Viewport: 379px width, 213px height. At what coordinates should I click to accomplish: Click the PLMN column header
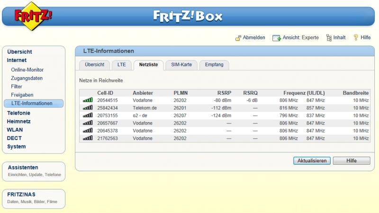click(x=180, y=93)
